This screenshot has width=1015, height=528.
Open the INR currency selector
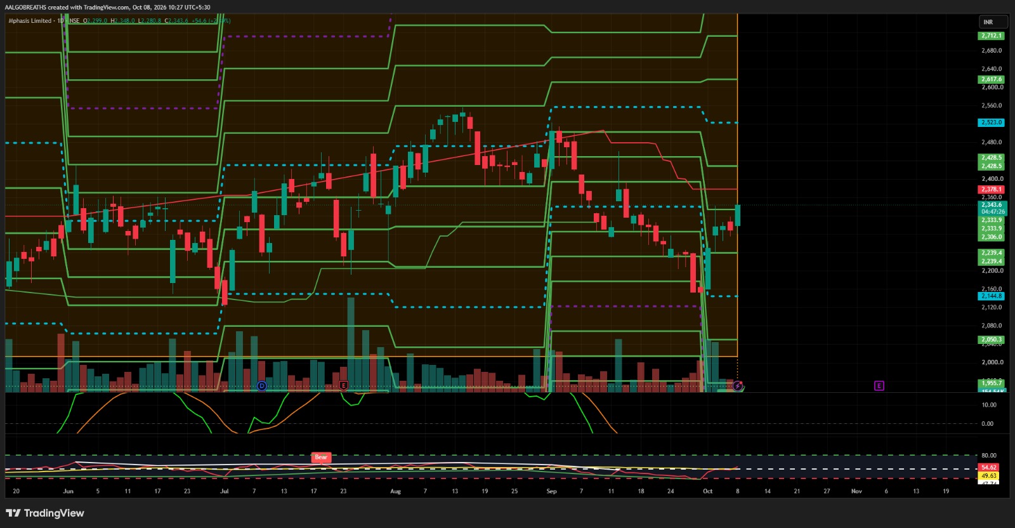point(993,22)
